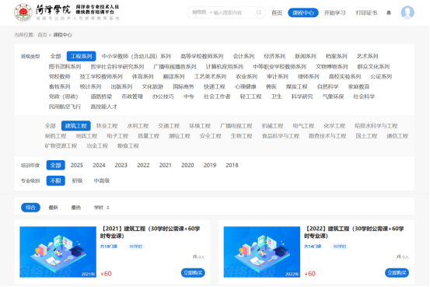This screenshot has width=430, height=287.
Task: Click the notification bell icon
Action: pos(389,12)
